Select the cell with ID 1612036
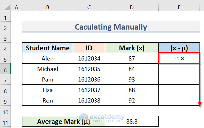The width and height of the screenshot is (204, 128). click(x=89, y=80)
